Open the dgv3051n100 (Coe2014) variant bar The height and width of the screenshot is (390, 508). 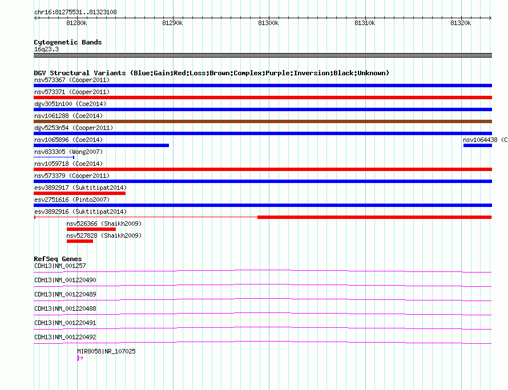[x=263, y=109]
